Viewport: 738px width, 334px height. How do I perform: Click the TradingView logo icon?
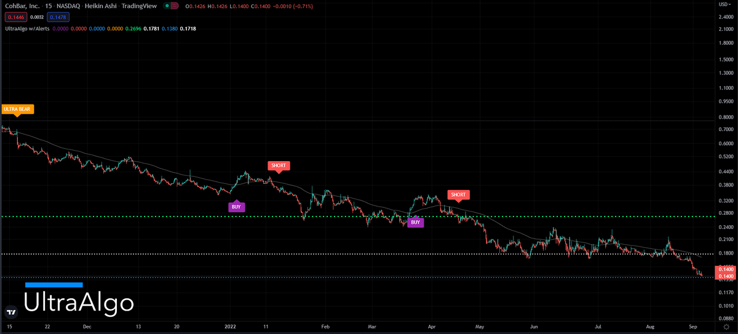pyautogui.click(x=10, y=312)
